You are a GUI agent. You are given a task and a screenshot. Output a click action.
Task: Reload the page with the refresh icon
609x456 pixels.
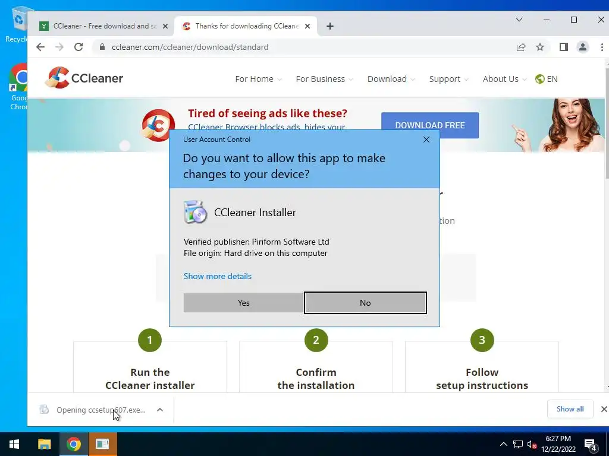click(x=79, y=47)
